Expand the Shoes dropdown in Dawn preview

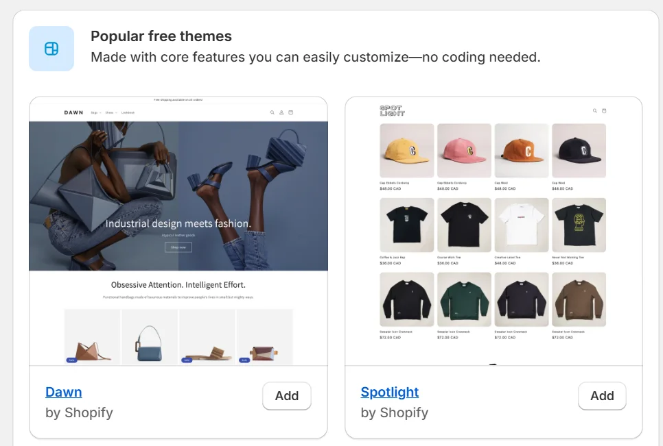(x=111, y=112)
